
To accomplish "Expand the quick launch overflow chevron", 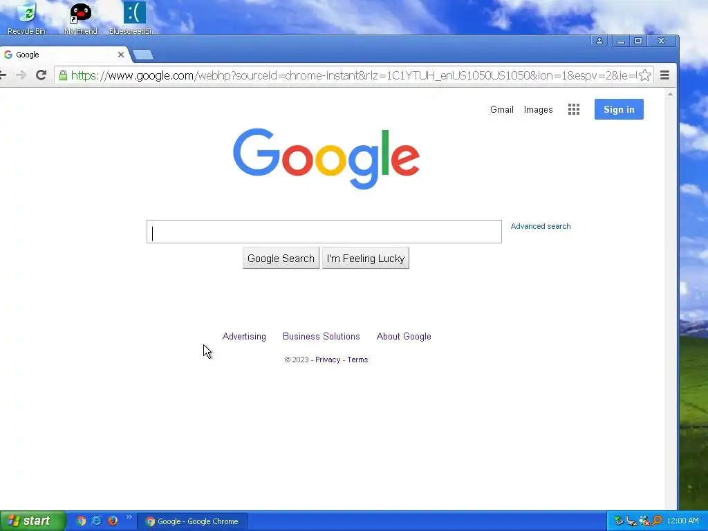I will pos(129,517).
